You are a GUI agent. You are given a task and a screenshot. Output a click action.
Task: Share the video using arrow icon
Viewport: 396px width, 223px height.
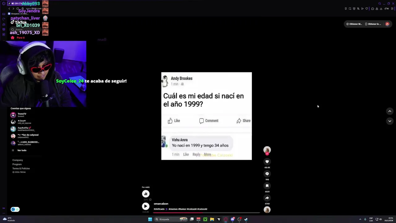click(x=267, y=198)
